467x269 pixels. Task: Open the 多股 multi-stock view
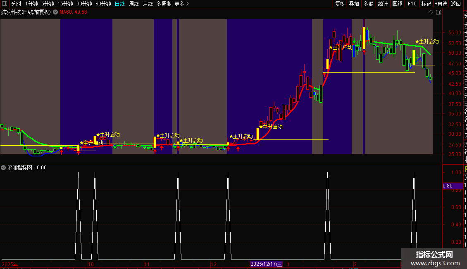368,4
